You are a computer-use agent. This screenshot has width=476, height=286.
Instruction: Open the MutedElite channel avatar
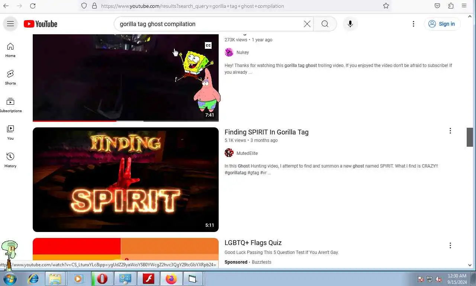229,153
